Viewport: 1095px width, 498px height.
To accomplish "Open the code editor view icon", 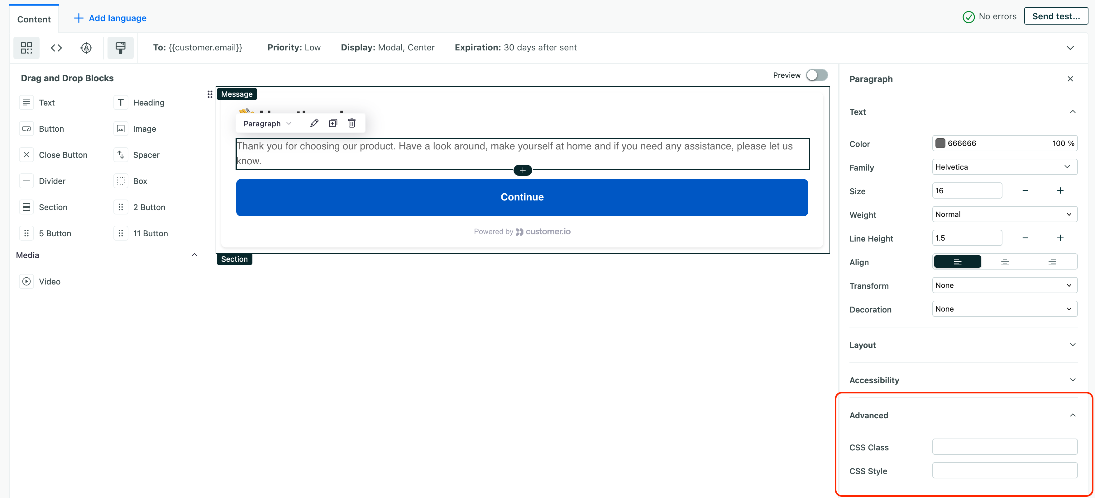I will coord(56,48).
